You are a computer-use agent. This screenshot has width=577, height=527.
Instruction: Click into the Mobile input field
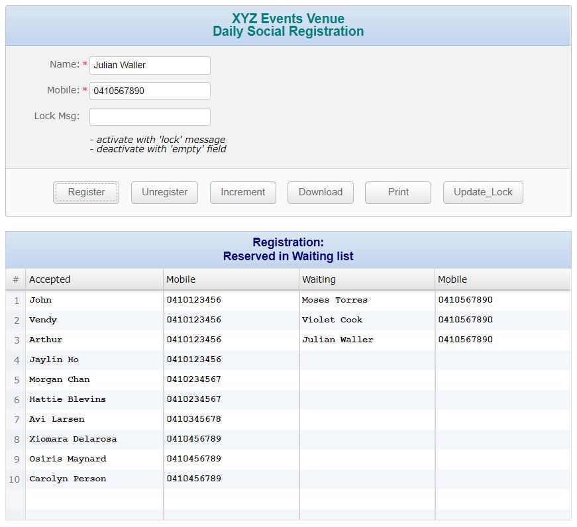[x=150, y=91]
